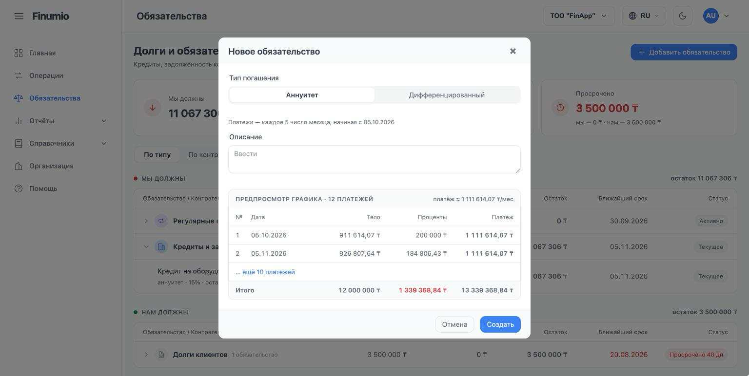Toggle the sidebar hamburger menu
Screen dimensions: 749x376
19,16
